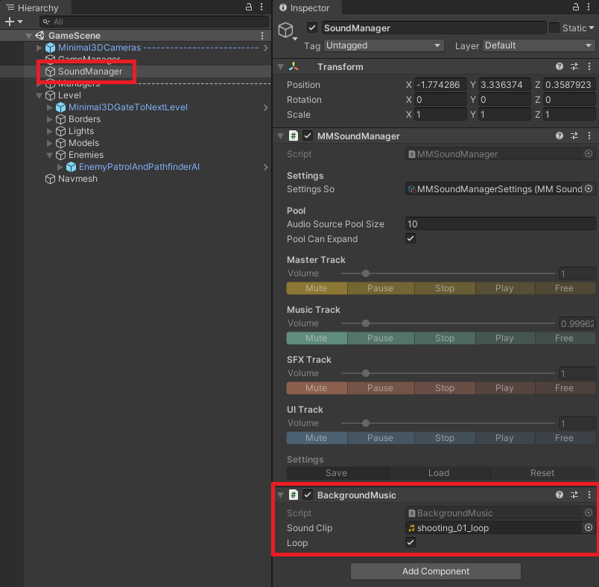Lock the Inspector panel
This screenshot has width=599, height=587.
(576, 7)
